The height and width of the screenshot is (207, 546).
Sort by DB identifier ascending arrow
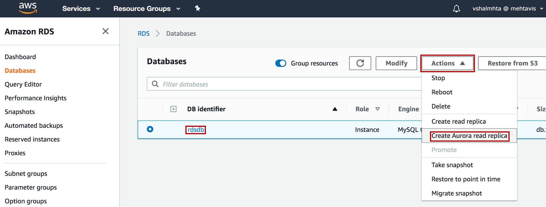click(335, 109)
